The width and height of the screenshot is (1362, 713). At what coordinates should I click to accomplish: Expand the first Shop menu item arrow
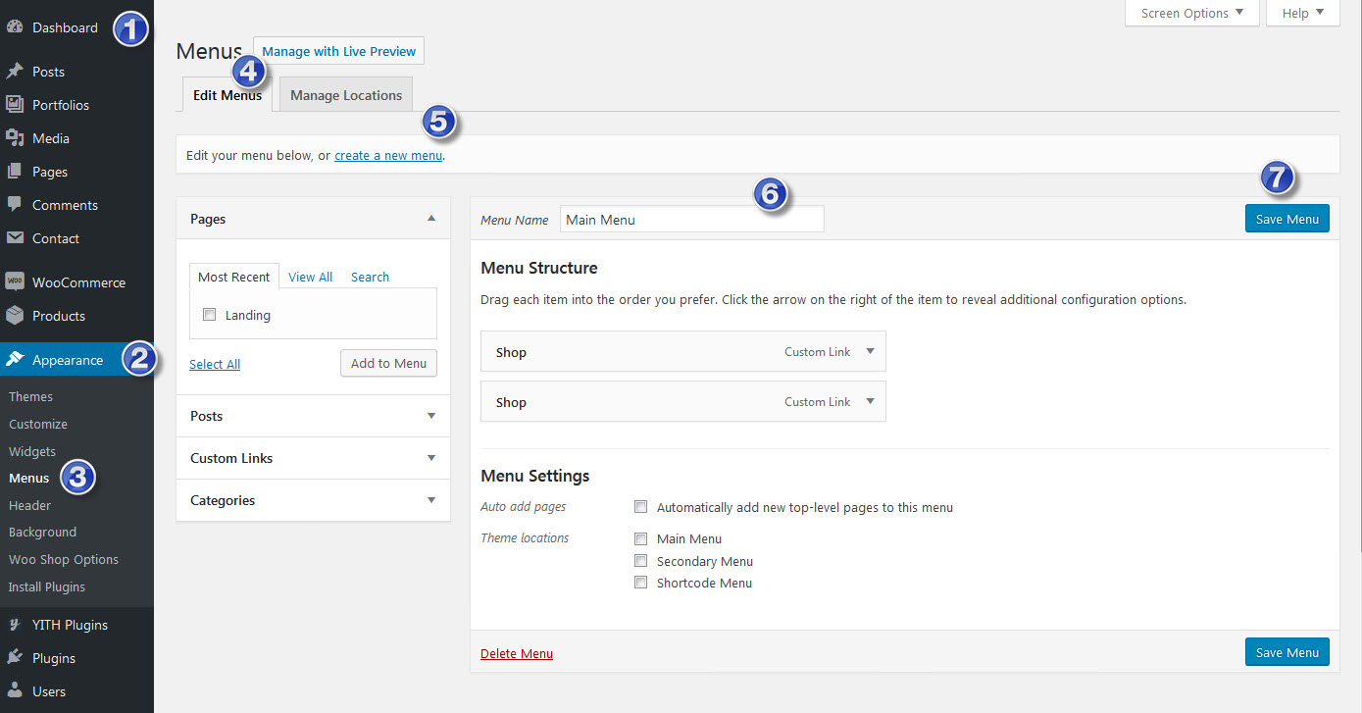click(870, 352)
